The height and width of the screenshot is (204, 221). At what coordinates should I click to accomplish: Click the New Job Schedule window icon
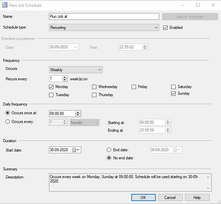[5, 5]
